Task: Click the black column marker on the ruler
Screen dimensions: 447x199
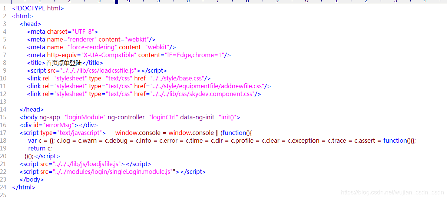Action: [x=117, y=1]
